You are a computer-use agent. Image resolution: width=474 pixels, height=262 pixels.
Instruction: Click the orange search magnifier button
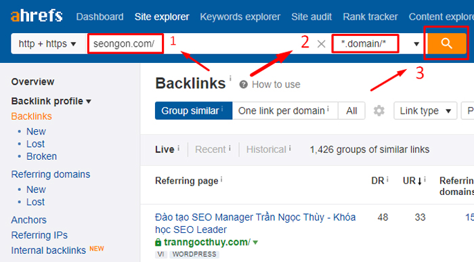click(446, 43)
